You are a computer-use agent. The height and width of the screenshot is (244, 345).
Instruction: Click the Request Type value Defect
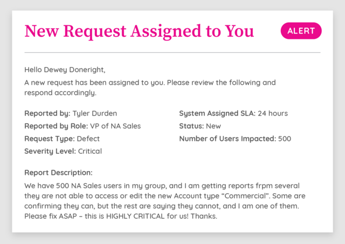point(88,139)
